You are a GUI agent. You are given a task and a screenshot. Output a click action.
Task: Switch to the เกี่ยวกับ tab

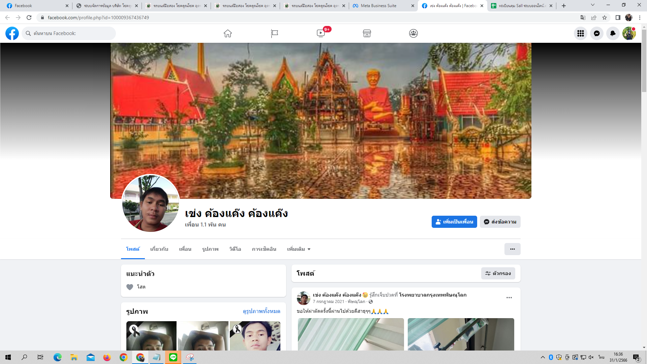[x=159, y=249]
